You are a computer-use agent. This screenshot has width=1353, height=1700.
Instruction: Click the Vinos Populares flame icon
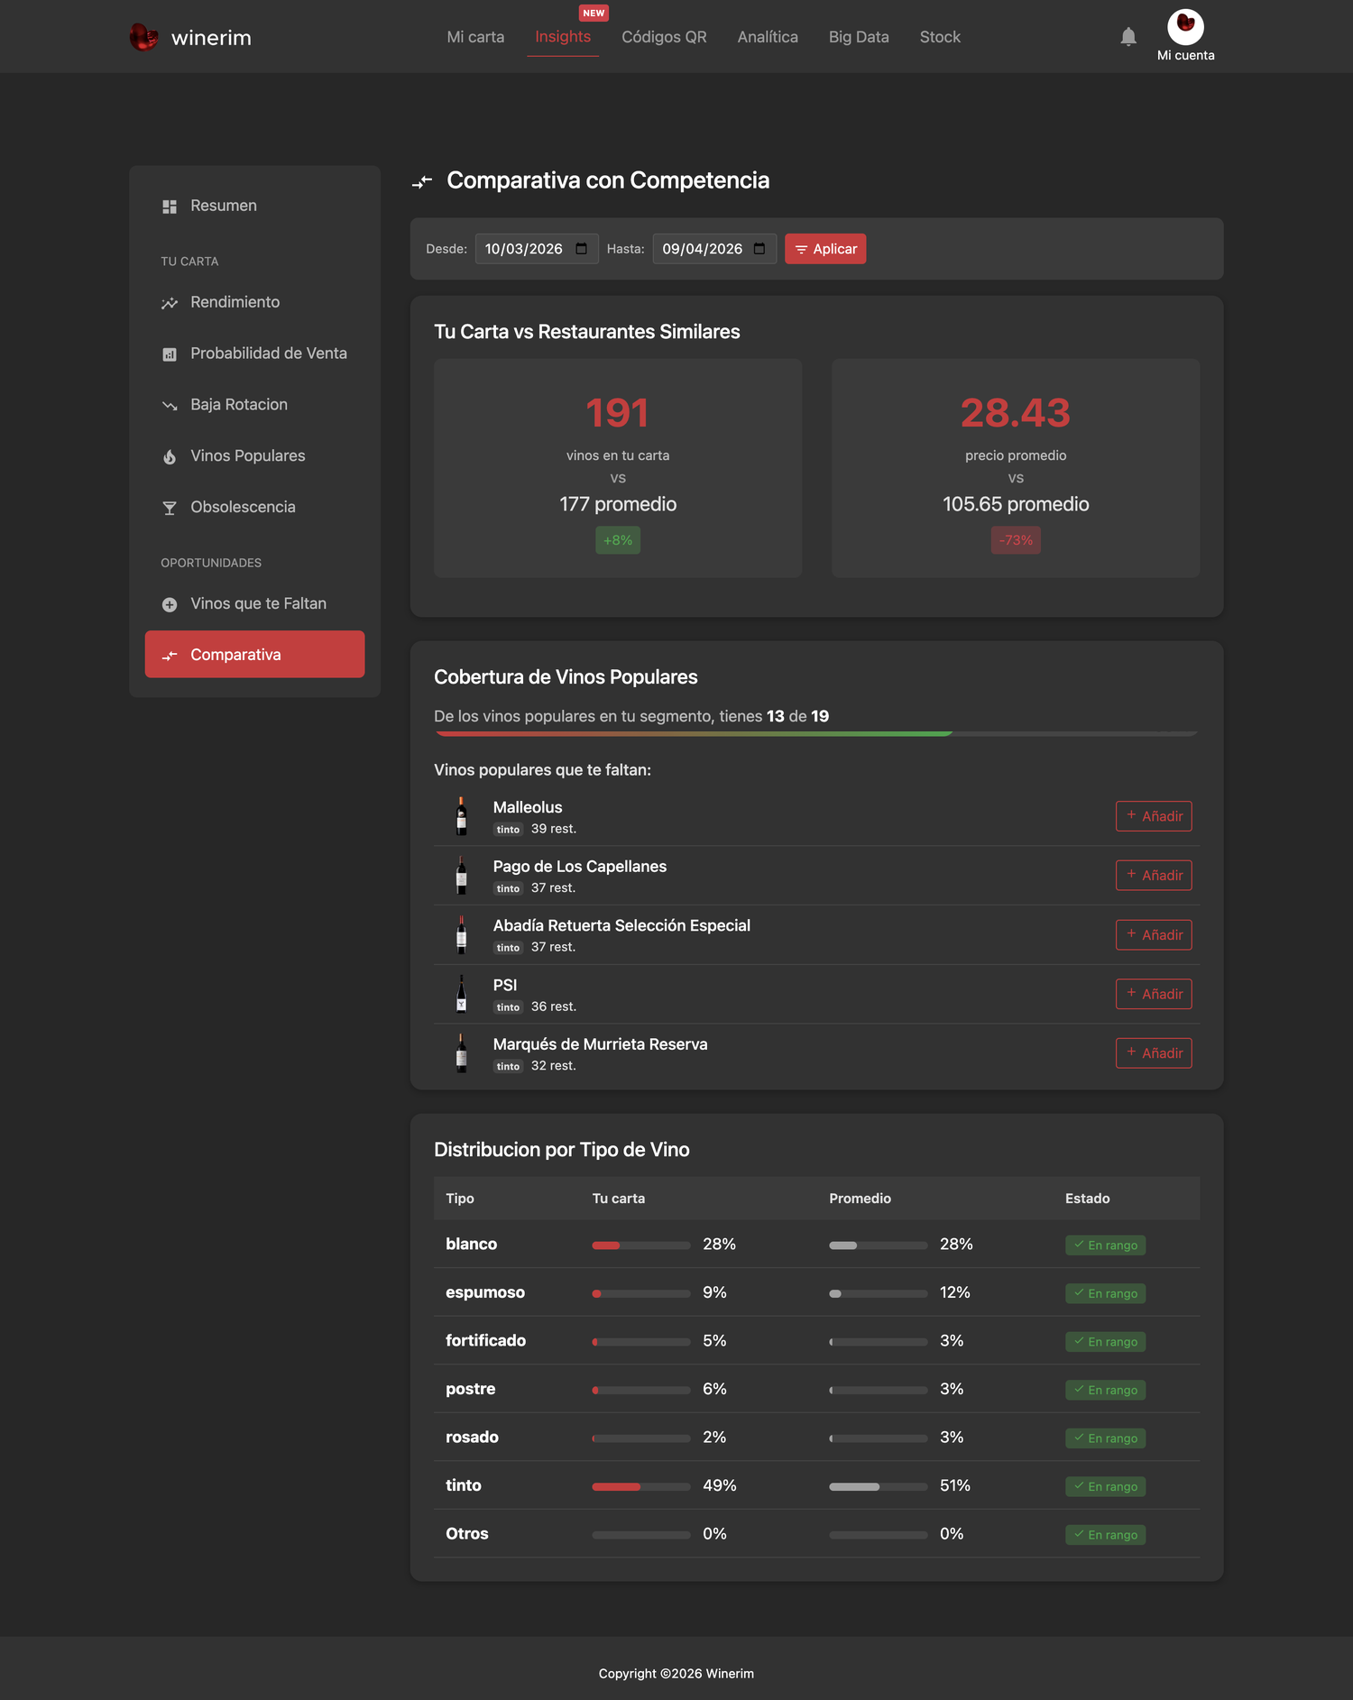pyautogui.click(x=170, y=457)
